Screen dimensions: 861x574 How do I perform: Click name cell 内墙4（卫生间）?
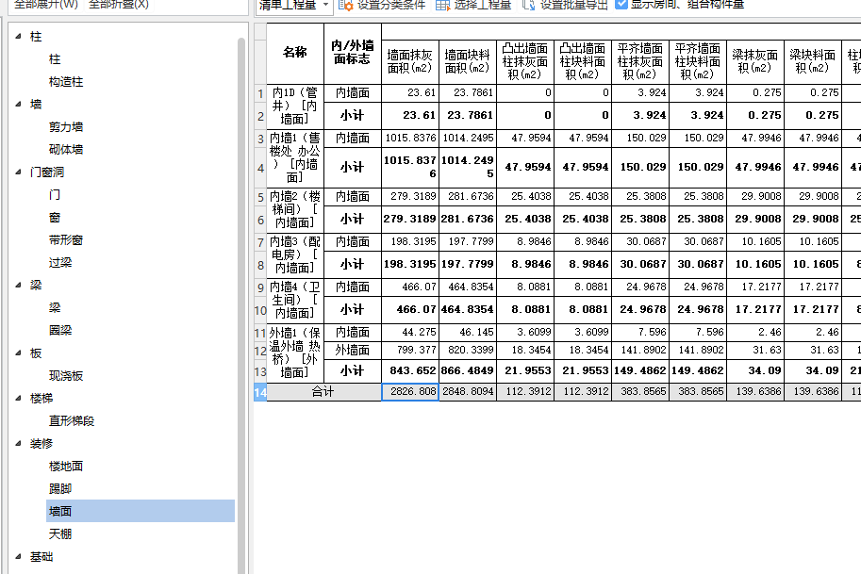click(295, 300)
